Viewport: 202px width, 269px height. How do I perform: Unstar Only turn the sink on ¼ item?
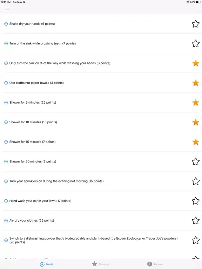196,63
